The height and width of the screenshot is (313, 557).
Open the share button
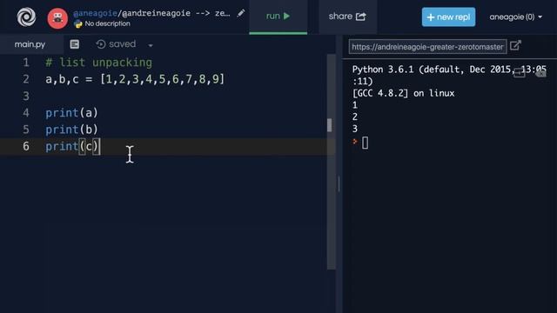(x=347, y=17)
